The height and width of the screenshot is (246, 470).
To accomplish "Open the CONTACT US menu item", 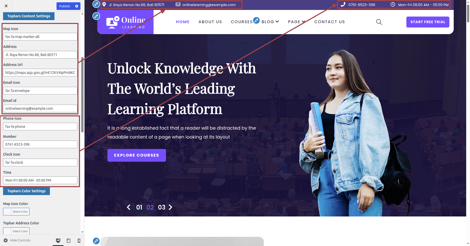I will (x=329, y=22).
